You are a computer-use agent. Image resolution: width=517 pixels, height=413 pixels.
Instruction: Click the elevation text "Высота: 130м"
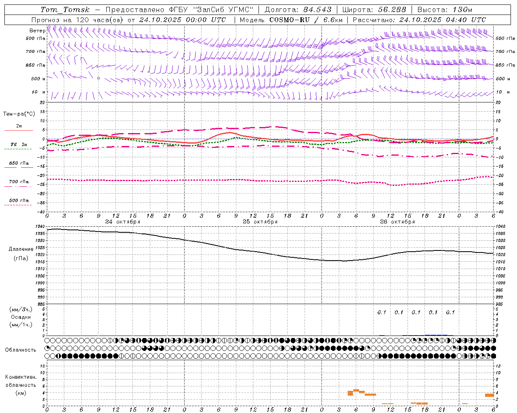(x=445, y=10)
